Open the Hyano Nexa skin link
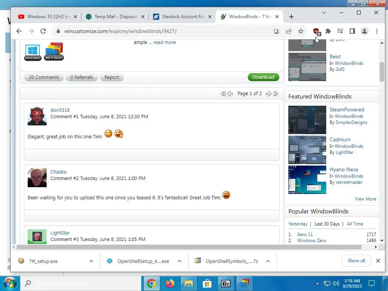 click(x=344, y=169)
